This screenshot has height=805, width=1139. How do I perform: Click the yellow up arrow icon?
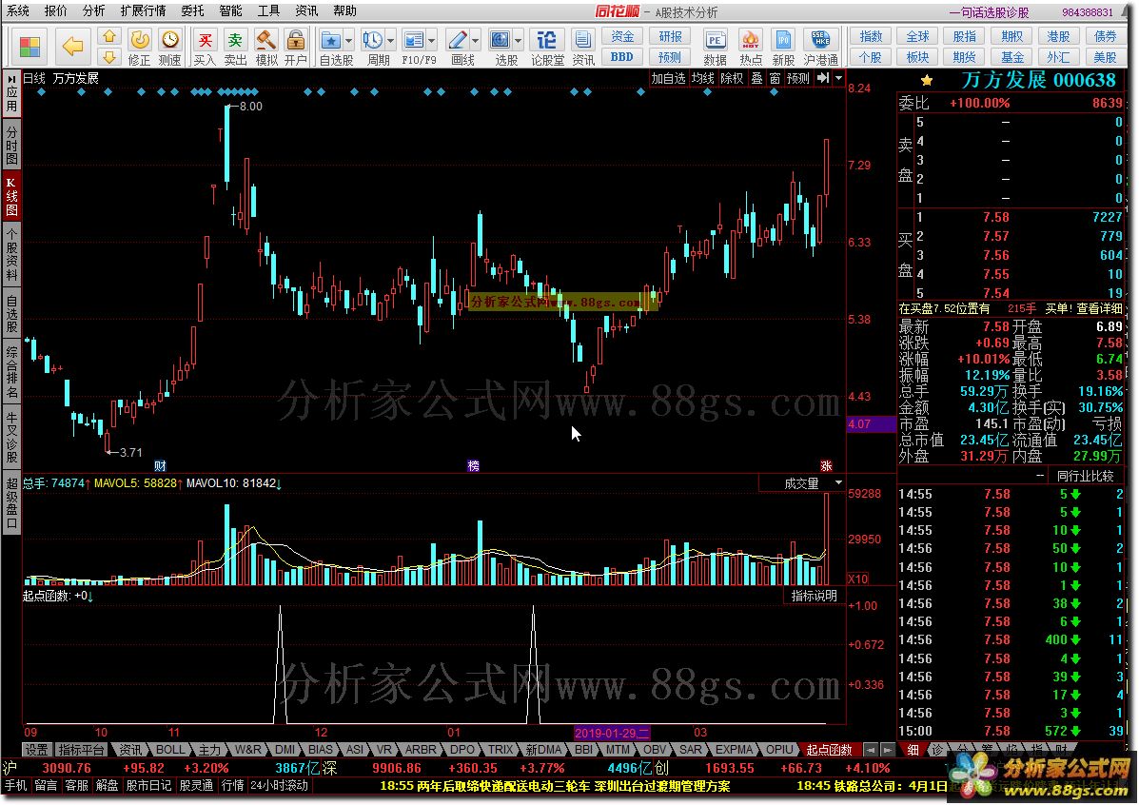pyautogui.click(x=109, y=36)
